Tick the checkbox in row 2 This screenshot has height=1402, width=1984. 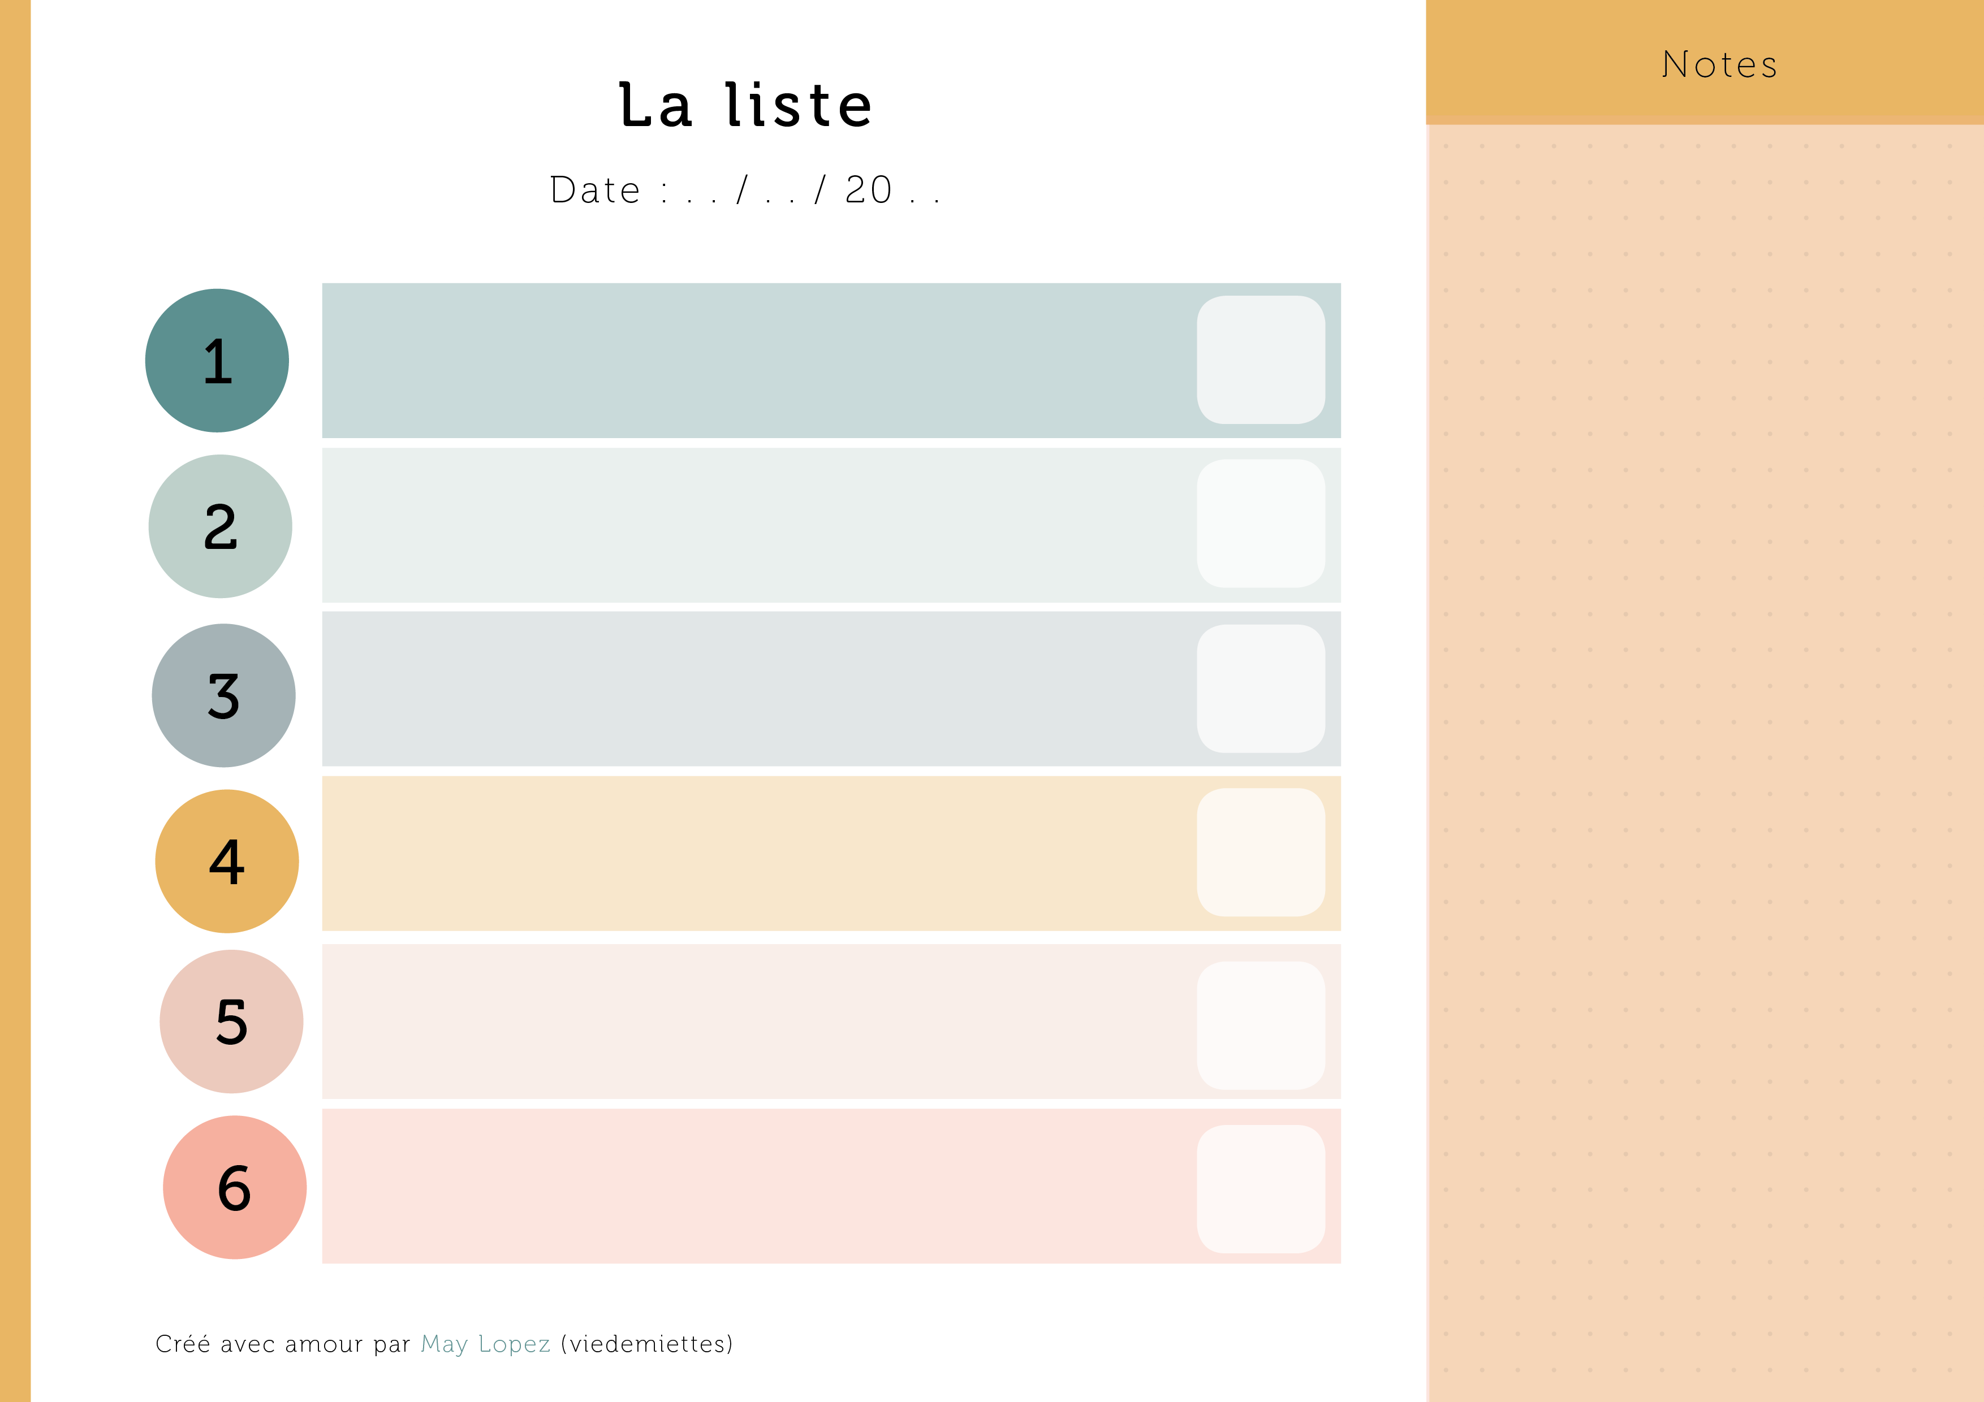[x=1261, y=523]
